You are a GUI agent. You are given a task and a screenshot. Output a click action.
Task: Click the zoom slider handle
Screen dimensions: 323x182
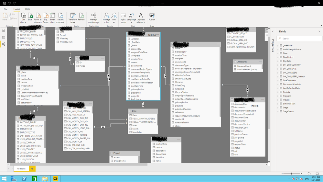coord(292,174)
